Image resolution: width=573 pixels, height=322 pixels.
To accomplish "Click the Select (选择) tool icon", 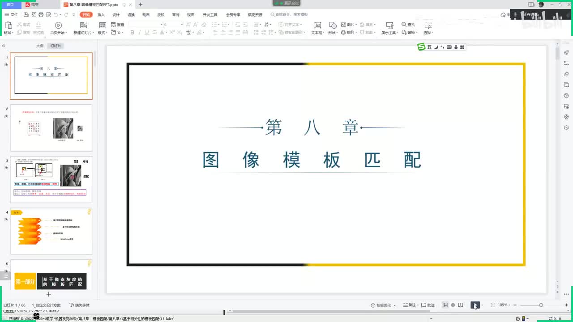I will [428, 25].
